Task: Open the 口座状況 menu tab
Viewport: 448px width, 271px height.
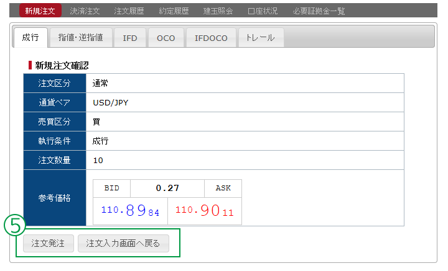Action: pos(263,11)
